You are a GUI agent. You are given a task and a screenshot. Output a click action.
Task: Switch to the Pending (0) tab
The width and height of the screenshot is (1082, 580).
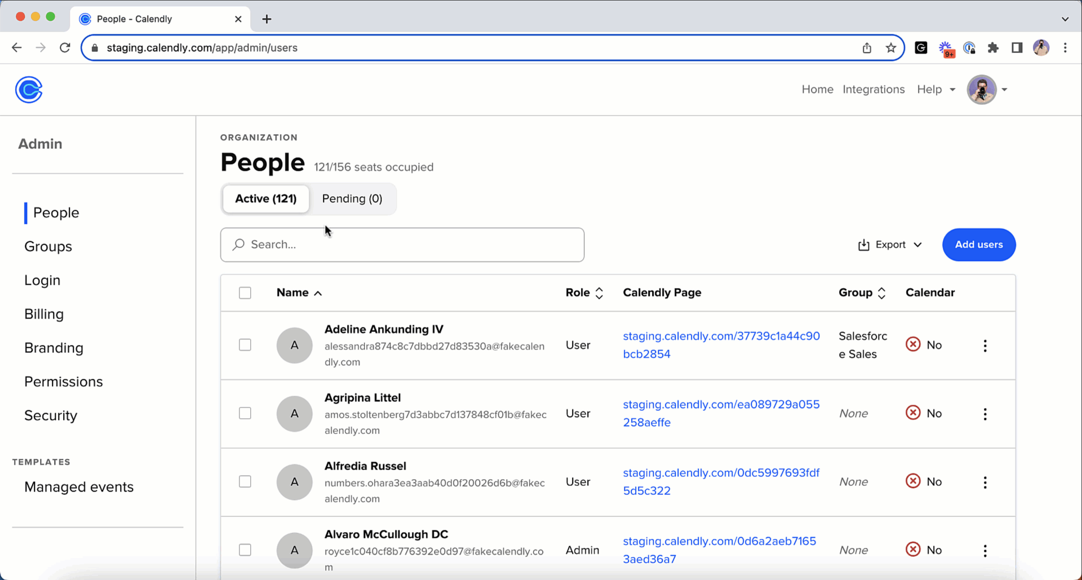pos(352,199)
